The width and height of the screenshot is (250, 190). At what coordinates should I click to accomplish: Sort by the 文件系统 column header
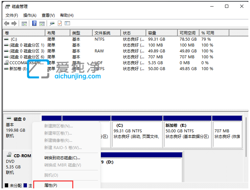tap(106, 33)
